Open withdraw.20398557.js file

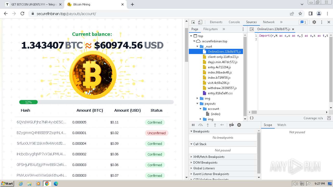pyautogui.click(x=222, y=88)
